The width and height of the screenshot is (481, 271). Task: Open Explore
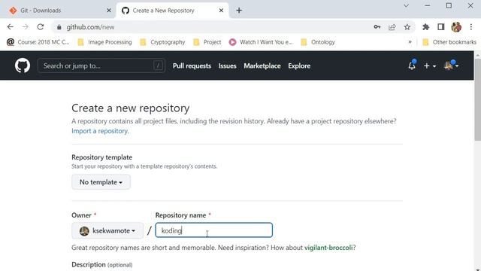(x=299, y=65)
